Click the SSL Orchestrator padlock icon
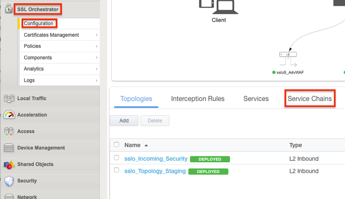 (9, 8)
